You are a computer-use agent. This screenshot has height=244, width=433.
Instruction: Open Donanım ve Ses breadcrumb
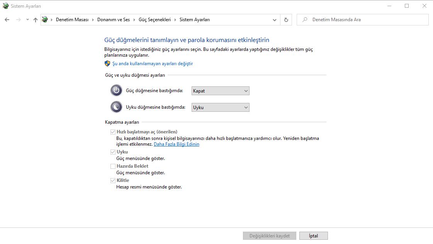(114, 20)
